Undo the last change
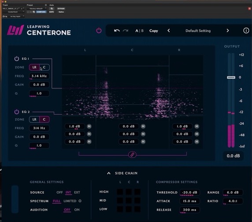 tap(117, 30)
